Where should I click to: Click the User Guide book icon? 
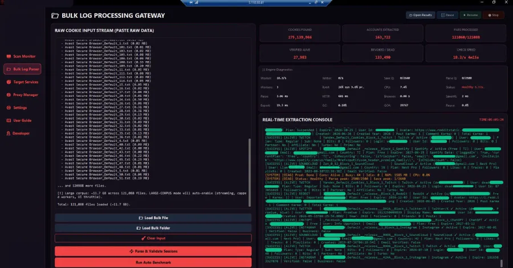[9, 120]
